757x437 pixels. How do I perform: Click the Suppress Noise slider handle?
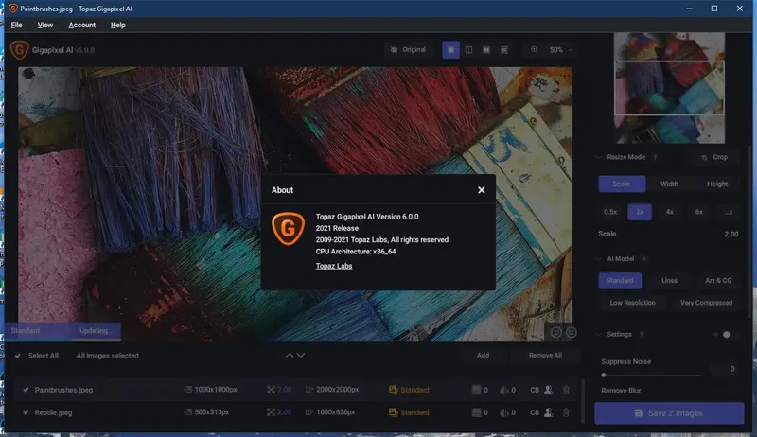pos(604,375)
